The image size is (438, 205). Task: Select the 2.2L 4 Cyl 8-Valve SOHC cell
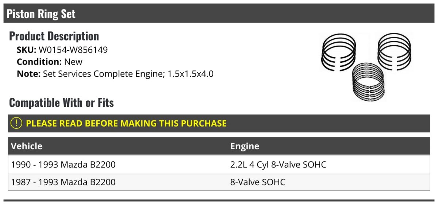278,165
